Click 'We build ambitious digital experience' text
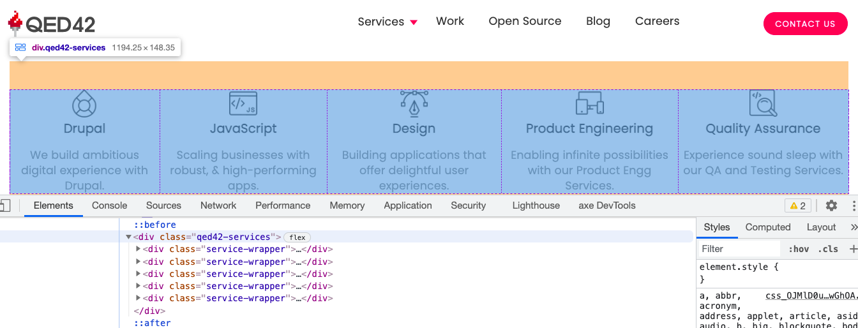858x328 pixels. (84, 170)
